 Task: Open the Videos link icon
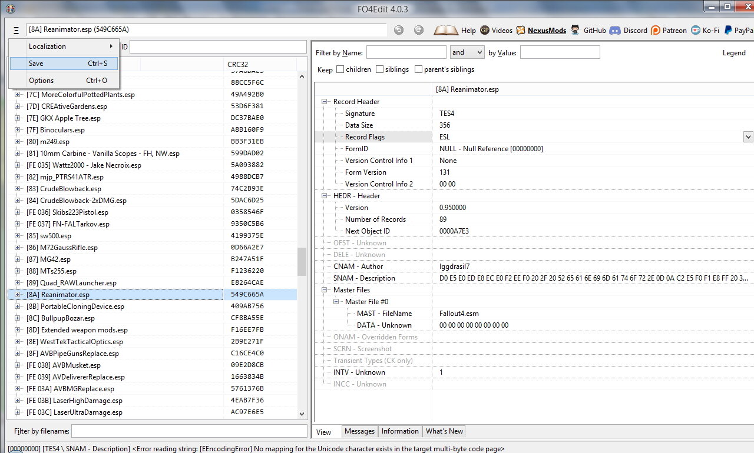(x=485, y=30)
